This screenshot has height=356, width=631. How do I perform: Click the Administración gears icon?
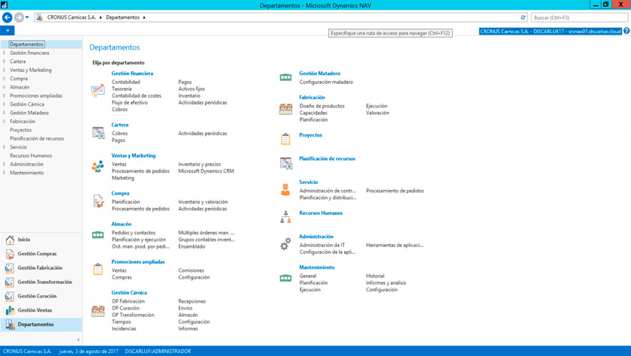coord(285,244)
